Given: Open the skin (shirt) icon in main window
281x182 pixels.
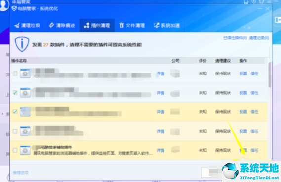Looking at the screenshot, I should pyautogui.click(x=261, y=2).
